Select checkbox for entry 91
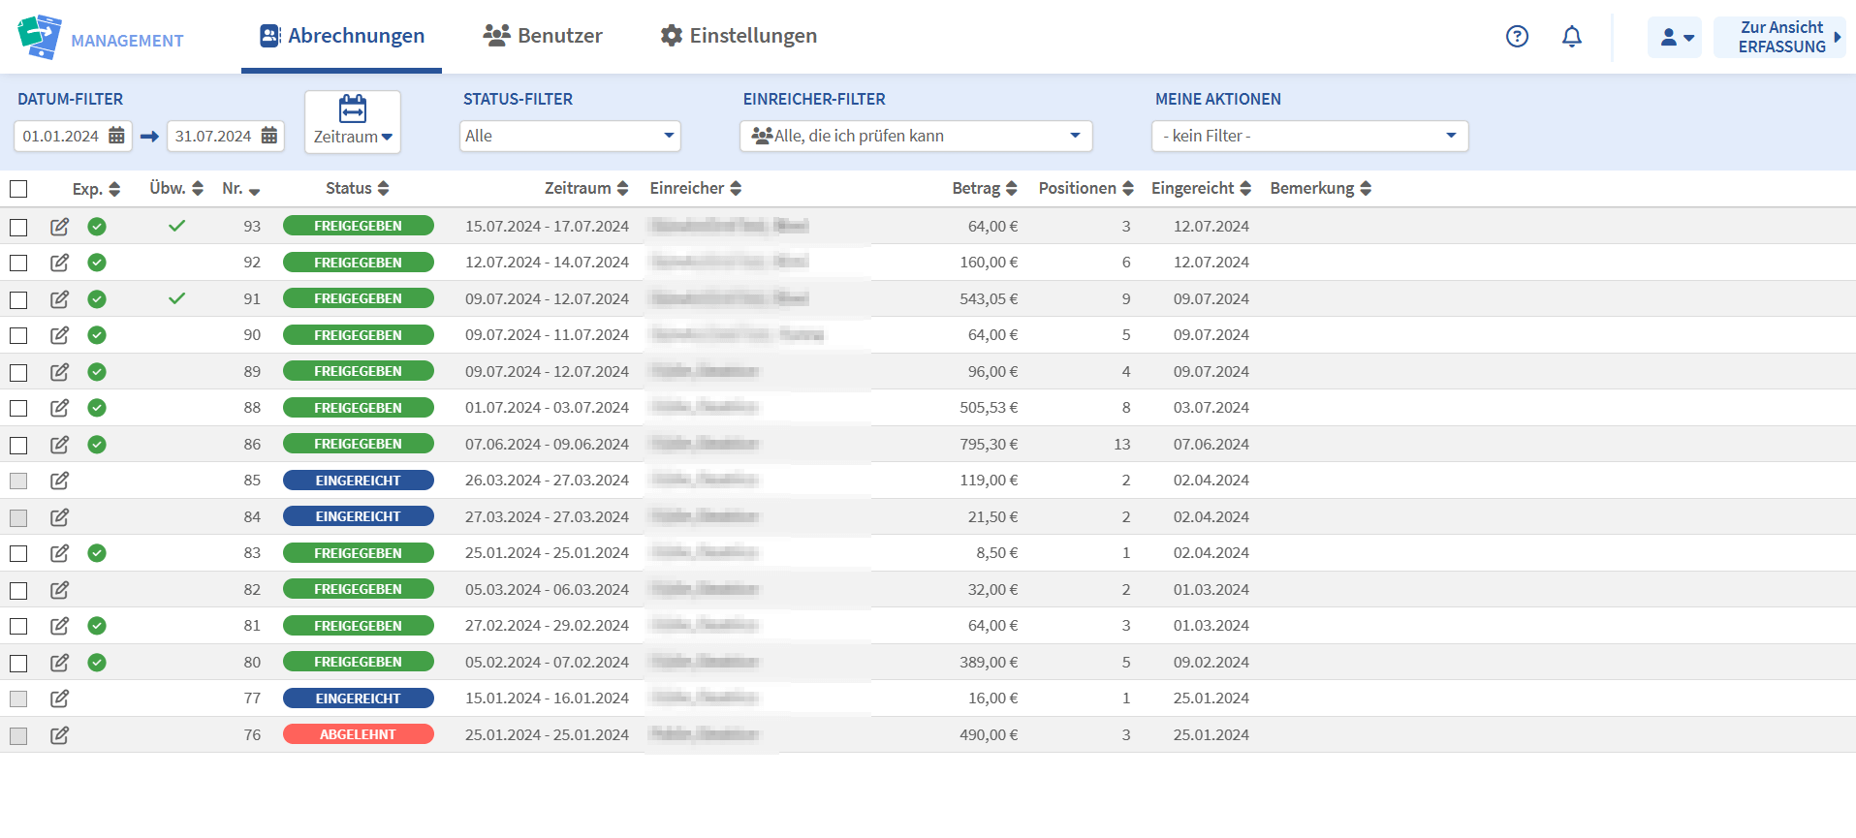Screen dimensions: 1856x838 point(18,299)
